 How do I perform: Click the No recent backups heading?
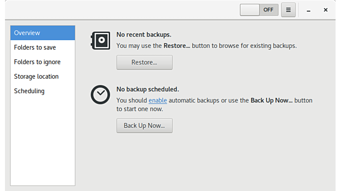click(144, 34)
